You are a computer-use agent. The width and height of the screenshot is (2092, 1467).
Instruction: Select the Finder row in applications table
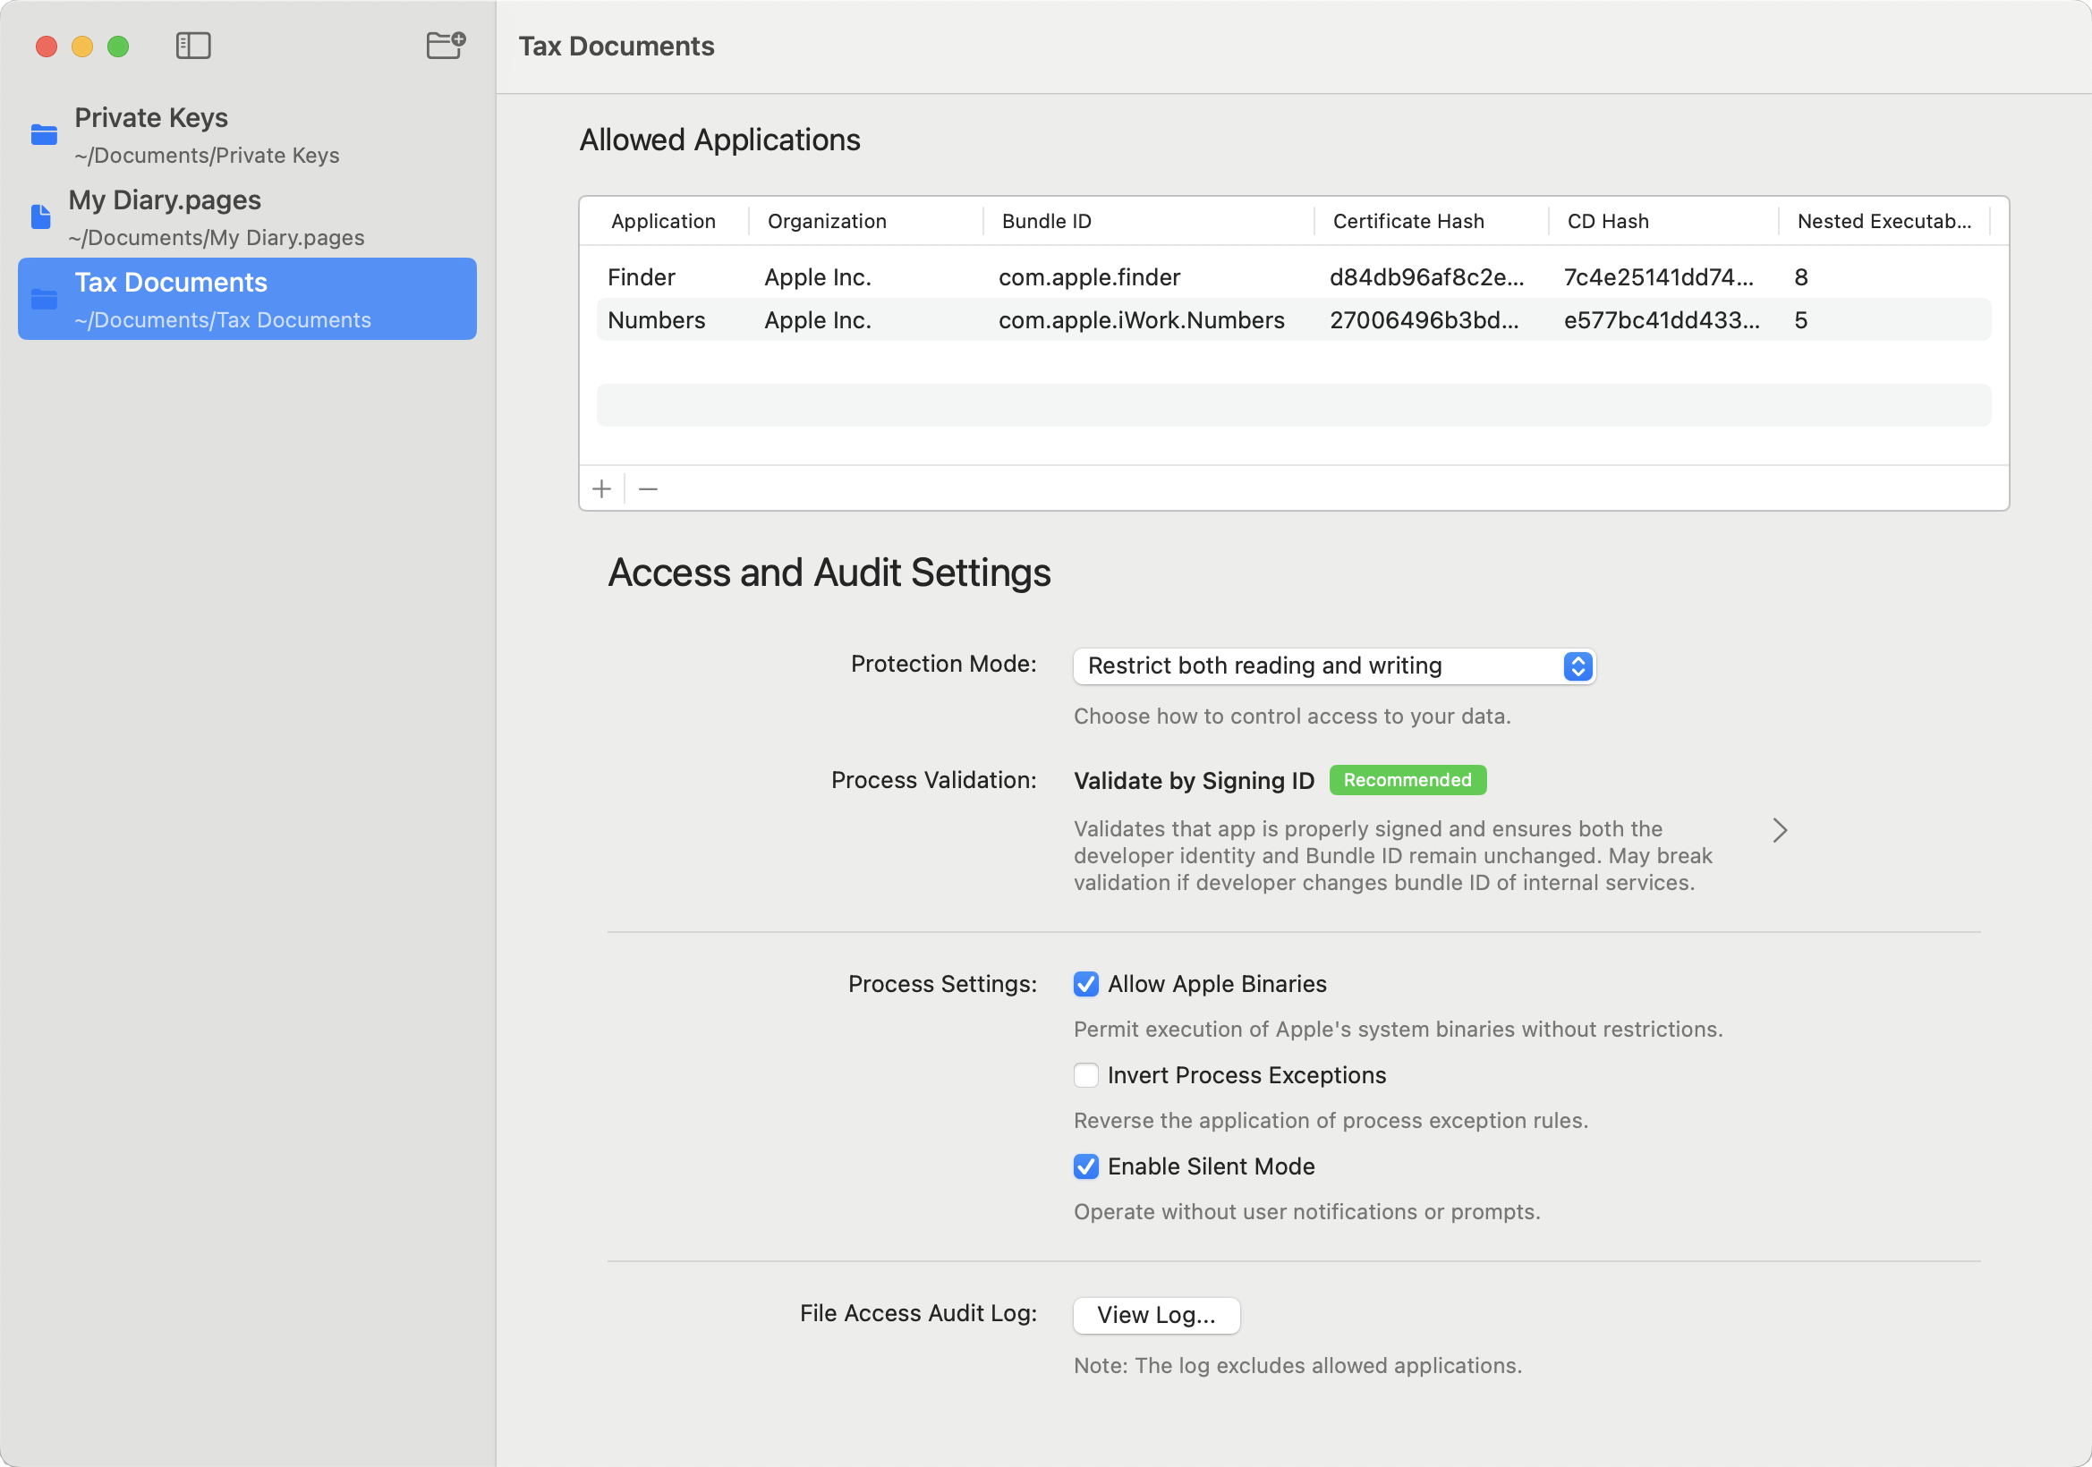click(x=1293, y=276)
